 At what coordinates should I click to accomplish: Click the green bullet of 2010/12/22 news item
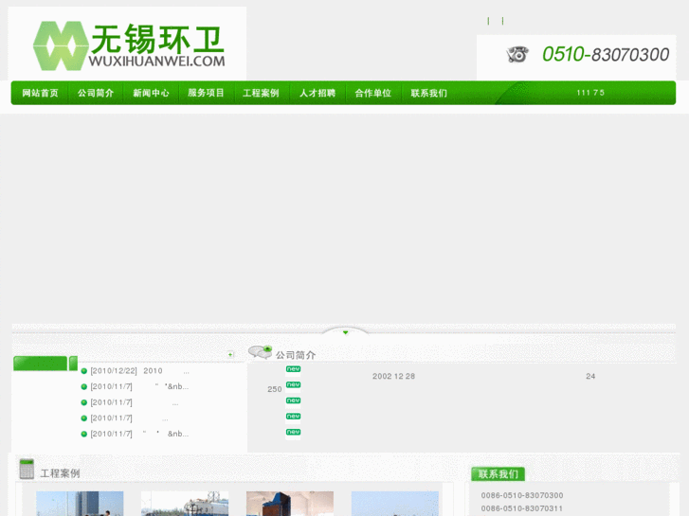(84, 371)
